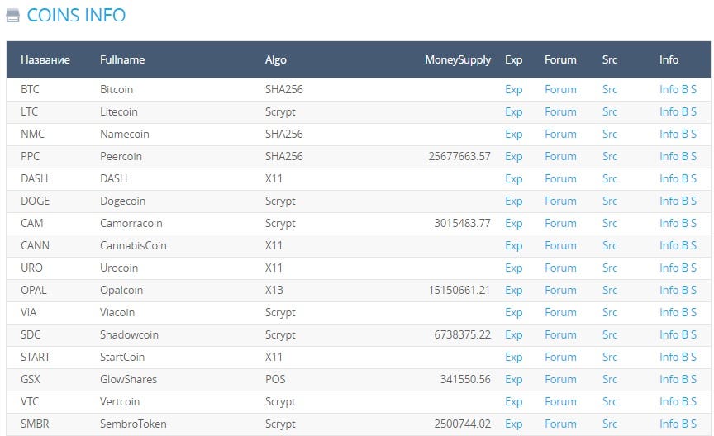The image size is (714, 436).
Task: Click the icon beside COINS INFO heading
Action: (12, 16)
